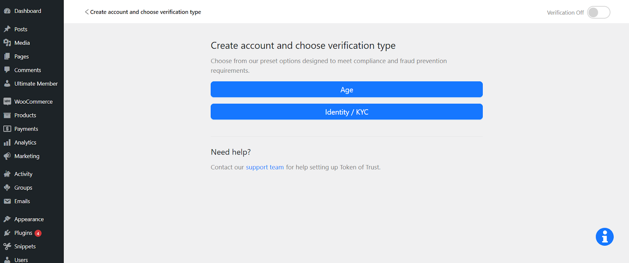Click the Dashboard gauge icon
The height and width of the screenshot is (263, 629).
coord(7,11)
